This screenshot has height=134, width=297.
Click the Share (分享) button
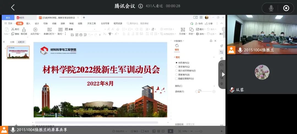coord(209,23)
